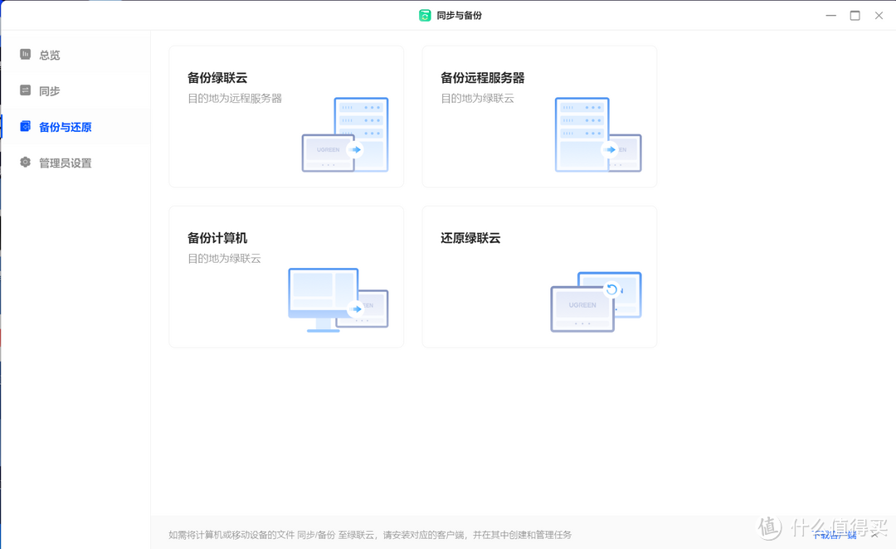Select the 总览 bar-chart icon in sidebar
Image resolution: width=896 pixels, height=549 pixels.
(x=25, y=55)
